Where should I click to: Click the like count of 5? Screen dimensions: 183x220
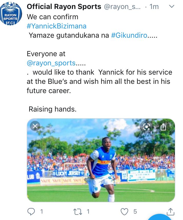pos(135,212)
